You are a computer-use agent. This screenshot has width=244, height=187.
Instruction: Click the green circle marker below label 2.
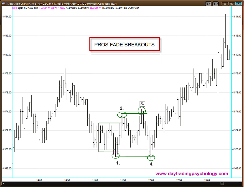(x=122, y=115)
